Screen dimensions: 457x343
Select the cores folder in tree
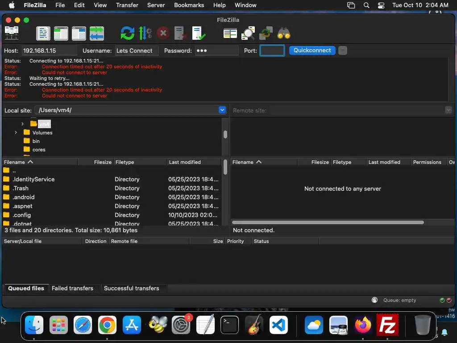[x=39, y=150]
